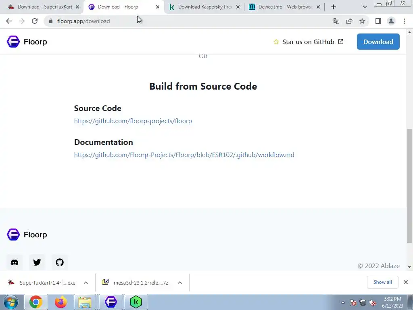413x310 pixels.
Task: Open Kaspersky from the taskbar
Action: [136, 302]
